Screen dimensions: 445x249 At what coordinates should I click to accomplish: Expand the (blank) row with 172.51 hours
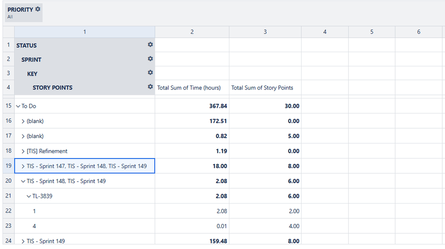23,121
